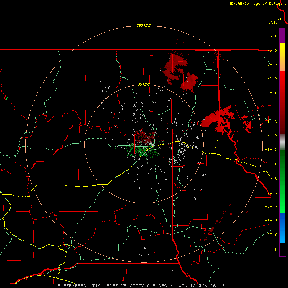Click the -94.2 value on velocity scale
288x288 pixels.
[x=271, y=221]
